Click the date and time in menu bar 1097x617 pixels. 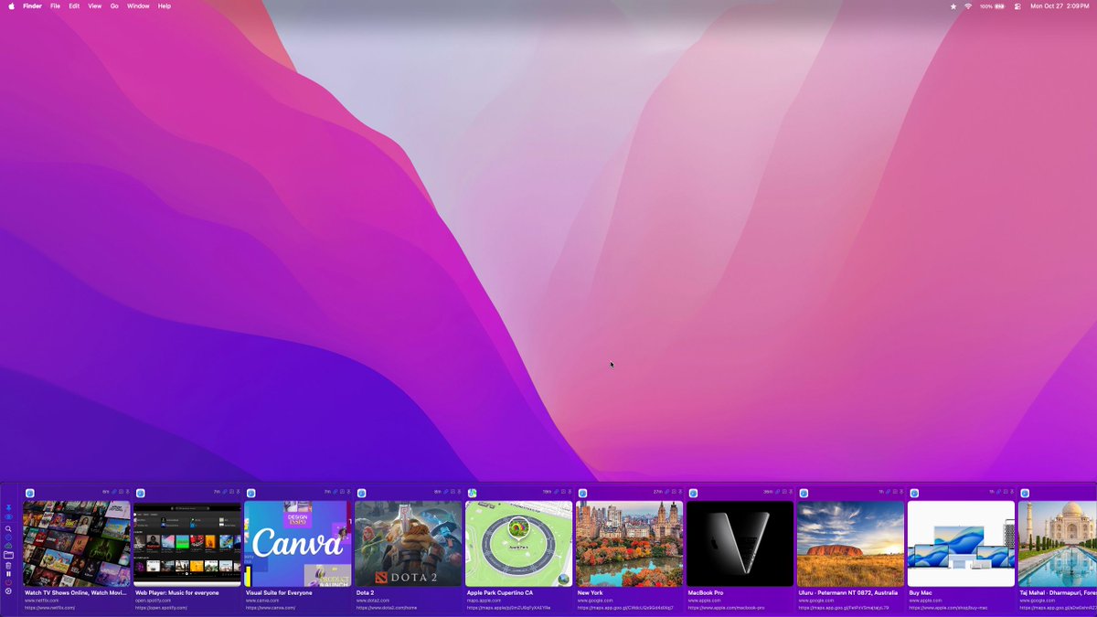[1060, 5]
